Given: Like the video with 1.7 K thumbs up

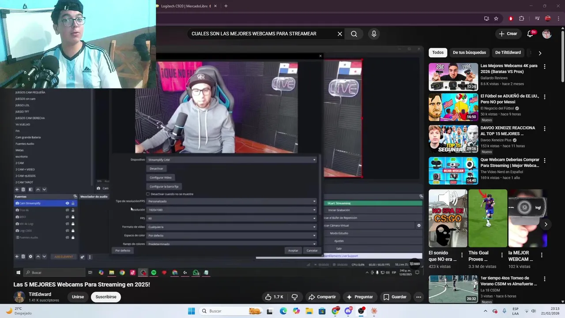Looking at the screenshot, I should tap(274, 297).
